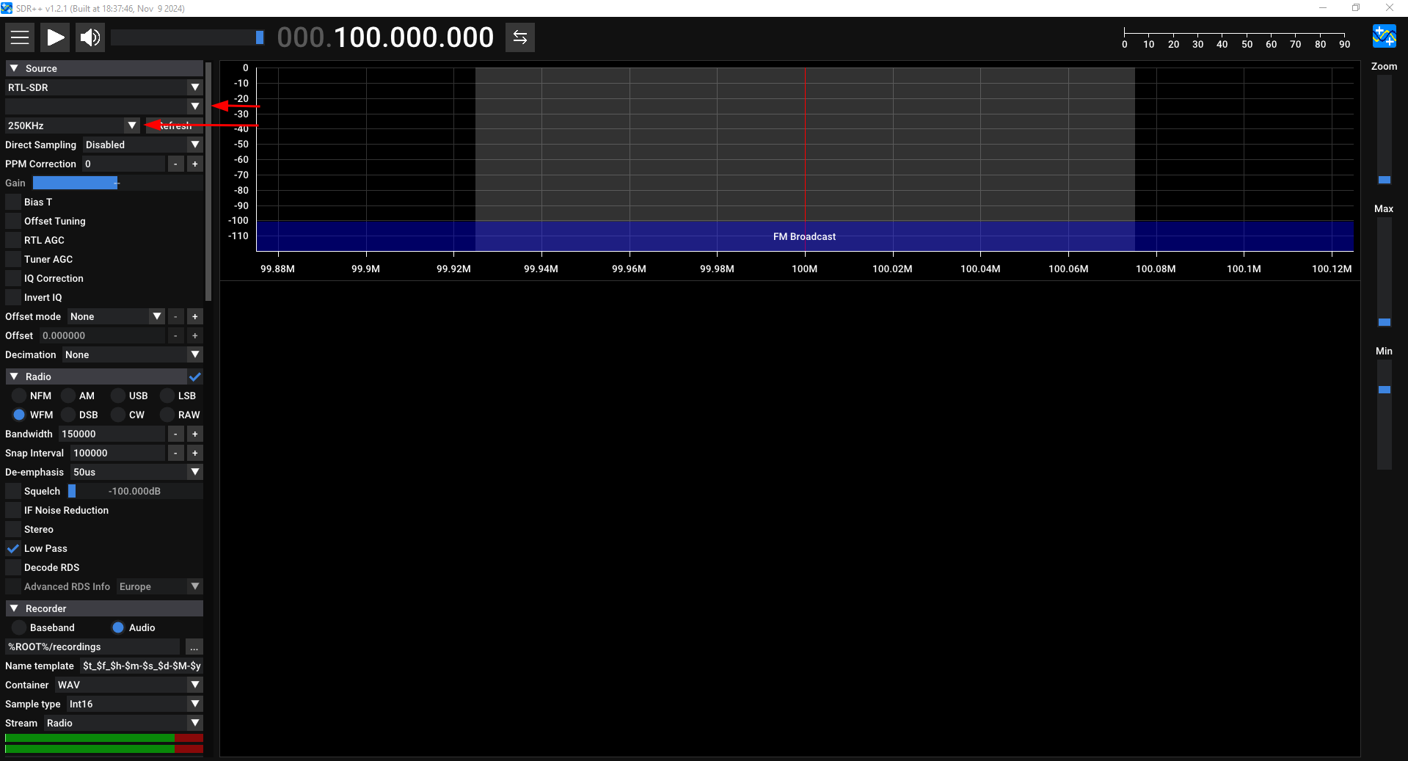Open the Offset mode dropdown
Image resolution: width=1408 pixels, height=761 pixels.
point(116,316)
